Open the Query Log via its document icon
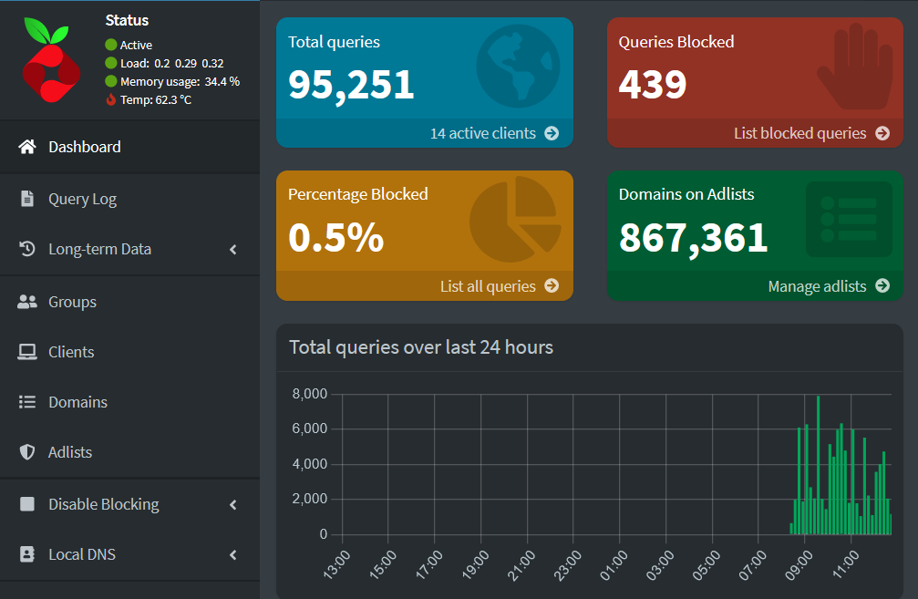The height and width of the screenshot is (599, 918). point(26,198)
